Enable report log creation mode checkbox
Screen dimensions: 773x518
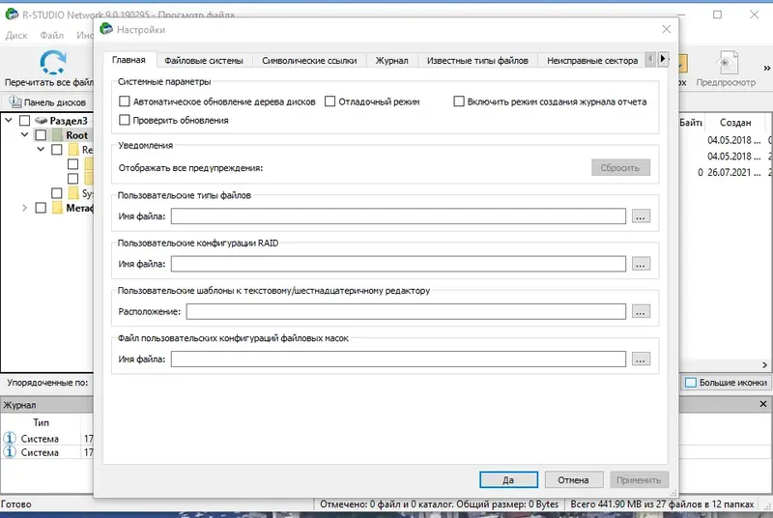point(459,101)
